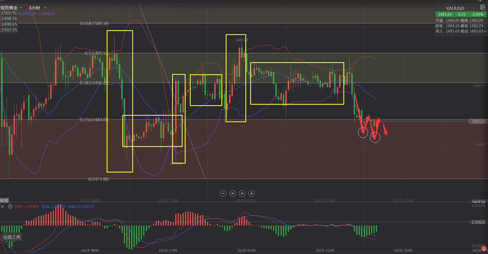This screenshot has height=254, width=488.
Task: Click the 10/15 08:00 bottom time label
Action: point(90,251)
